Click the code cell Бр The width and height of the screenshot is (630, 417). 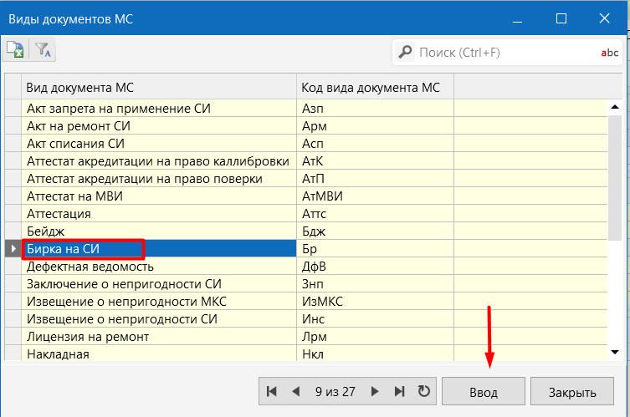coord(376,249)
